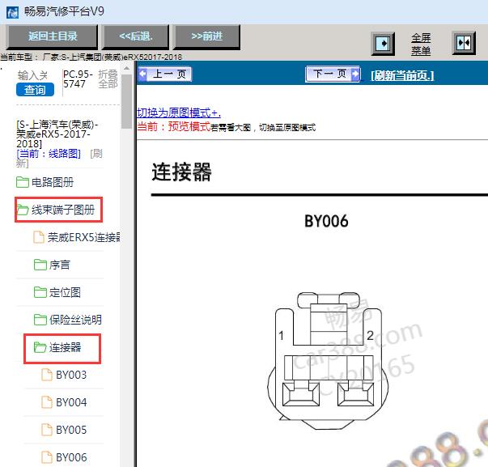Click the BY006 diagram title
Image resolution: width=488 pixels, height=467 pixels.
point(326,221)
